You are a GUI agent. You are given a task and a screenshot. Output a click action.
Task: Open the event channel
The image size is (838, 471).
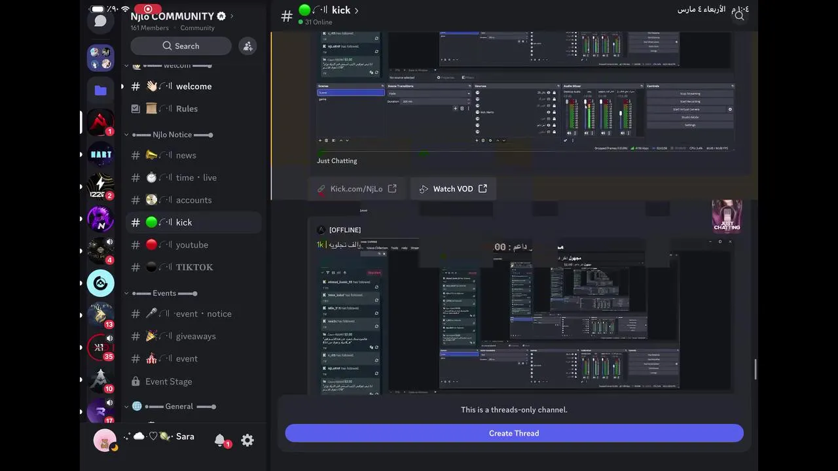193,358
